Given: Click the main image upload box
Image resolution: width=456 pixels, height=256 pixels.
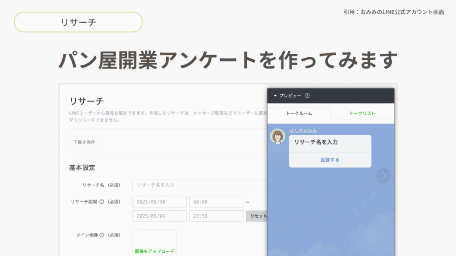Looking at the screenshot, I should 155,242.
